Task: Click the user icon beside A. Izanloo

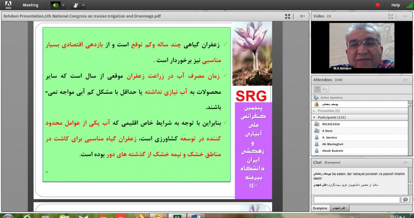Action: (316, 137)
